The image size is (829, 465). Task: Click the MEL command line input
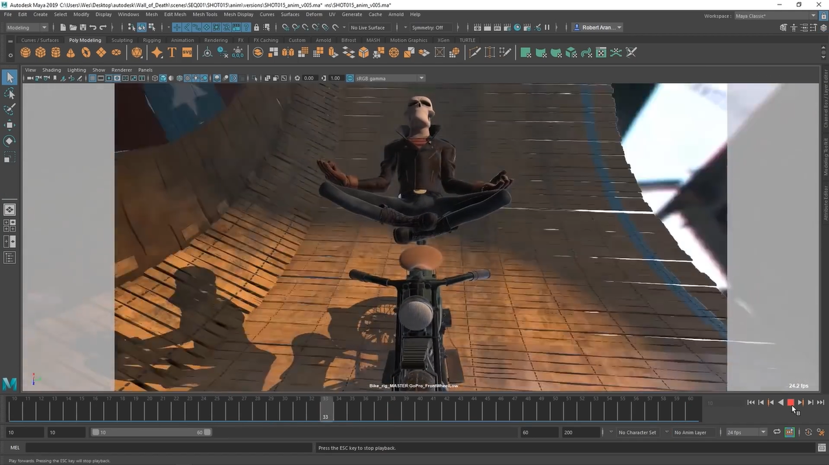[170, 448]
